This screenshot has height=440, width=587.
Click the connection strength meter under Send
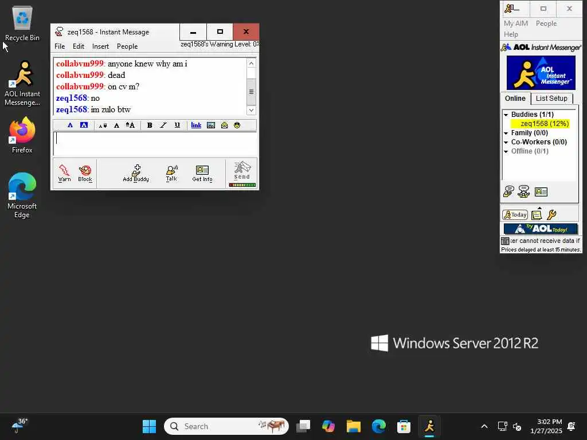point(242,185)
